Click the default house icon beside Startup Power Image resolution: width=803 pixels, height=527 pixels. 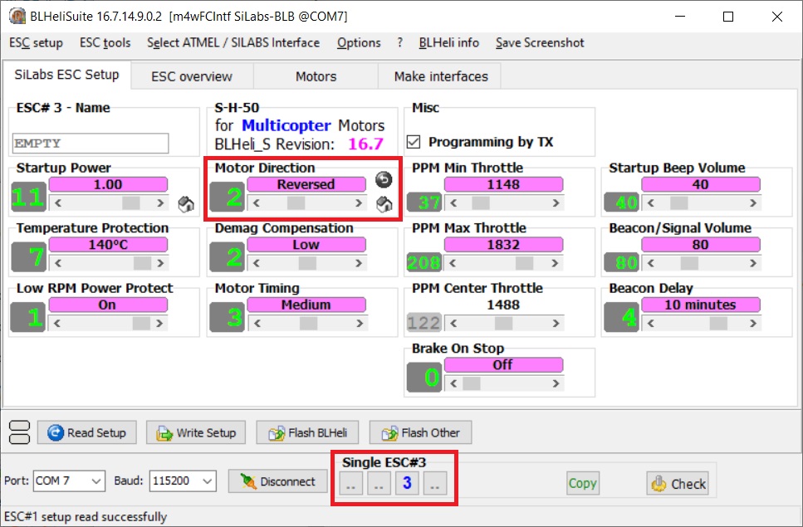click(186, 204)
